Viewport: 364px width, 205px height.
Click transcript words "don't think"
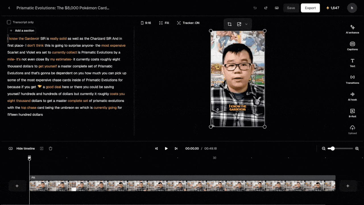[x=36, y=45]
